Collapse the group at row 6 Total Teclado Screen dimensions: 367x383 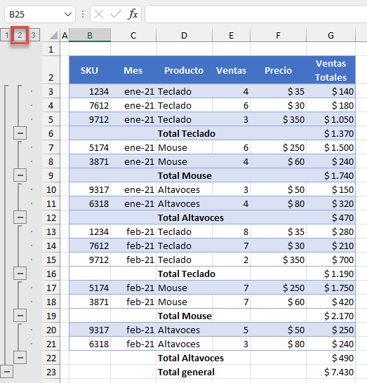pyautogui.click(x=20, y=133)
